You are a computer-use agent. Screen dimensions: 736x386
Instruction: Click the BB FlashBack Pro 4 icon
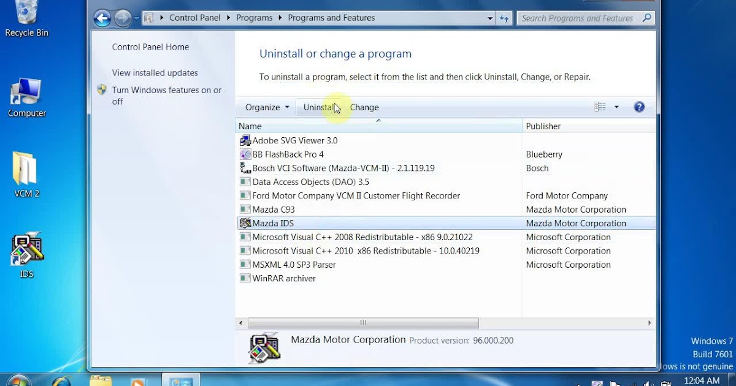245,154
